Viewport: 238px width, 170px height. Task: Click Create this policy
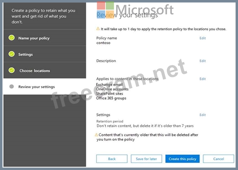click(x=183, y=159)
